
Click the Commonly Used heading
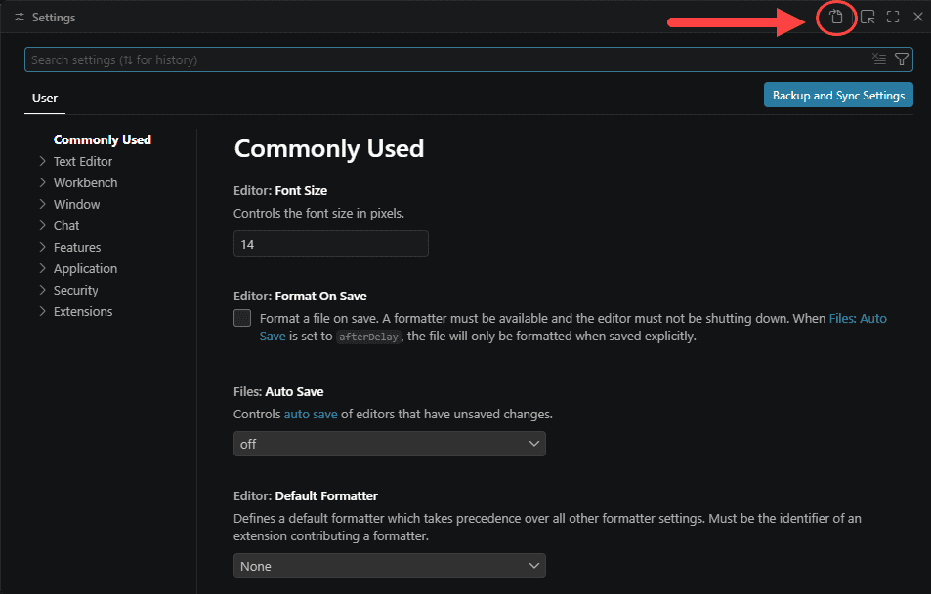tap(329, 148)
